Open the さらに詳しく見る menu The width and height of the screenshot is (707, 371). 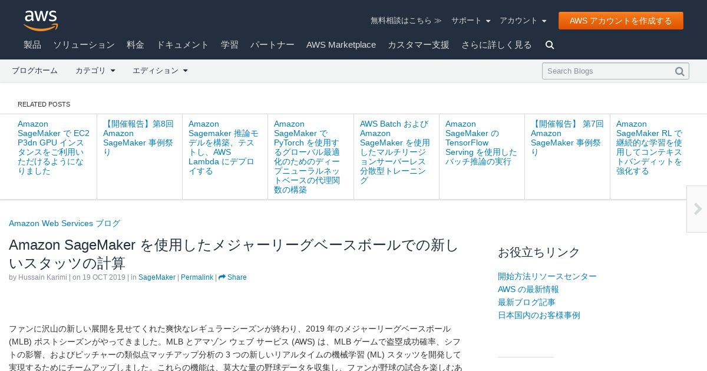497,45
